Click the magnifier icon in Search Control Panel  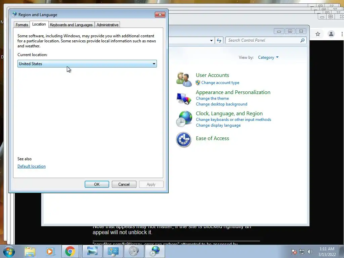[x=302, y=40]
